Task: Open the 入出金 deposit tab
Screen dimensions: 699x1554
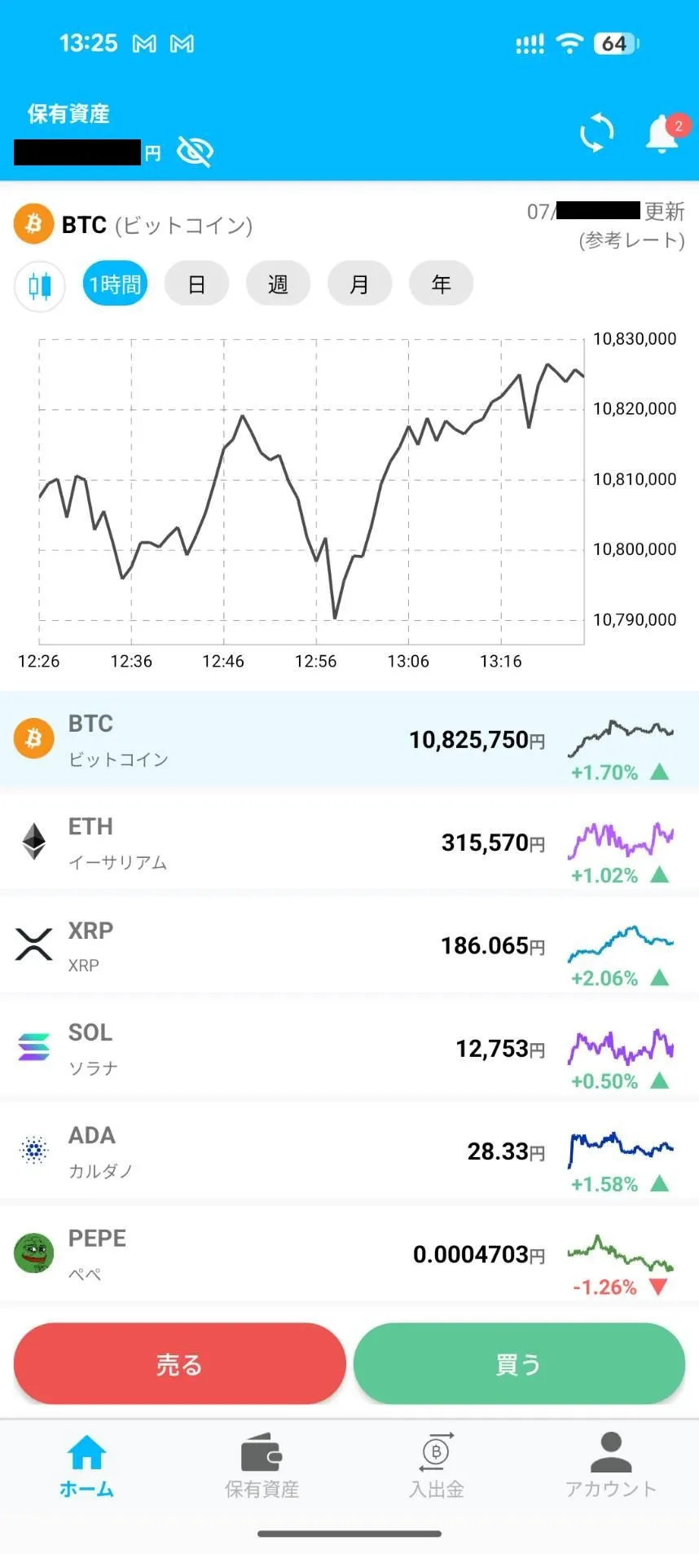Action: point(437,1466)
